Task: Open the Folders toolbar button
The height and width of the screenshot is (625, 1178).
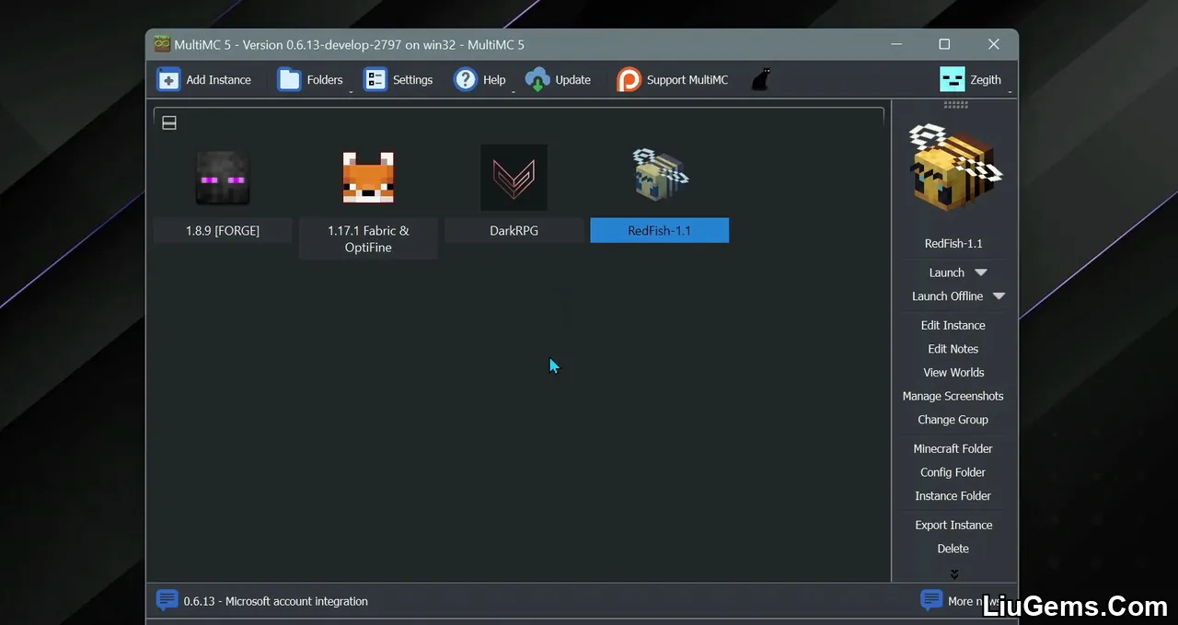Action: 310,80
